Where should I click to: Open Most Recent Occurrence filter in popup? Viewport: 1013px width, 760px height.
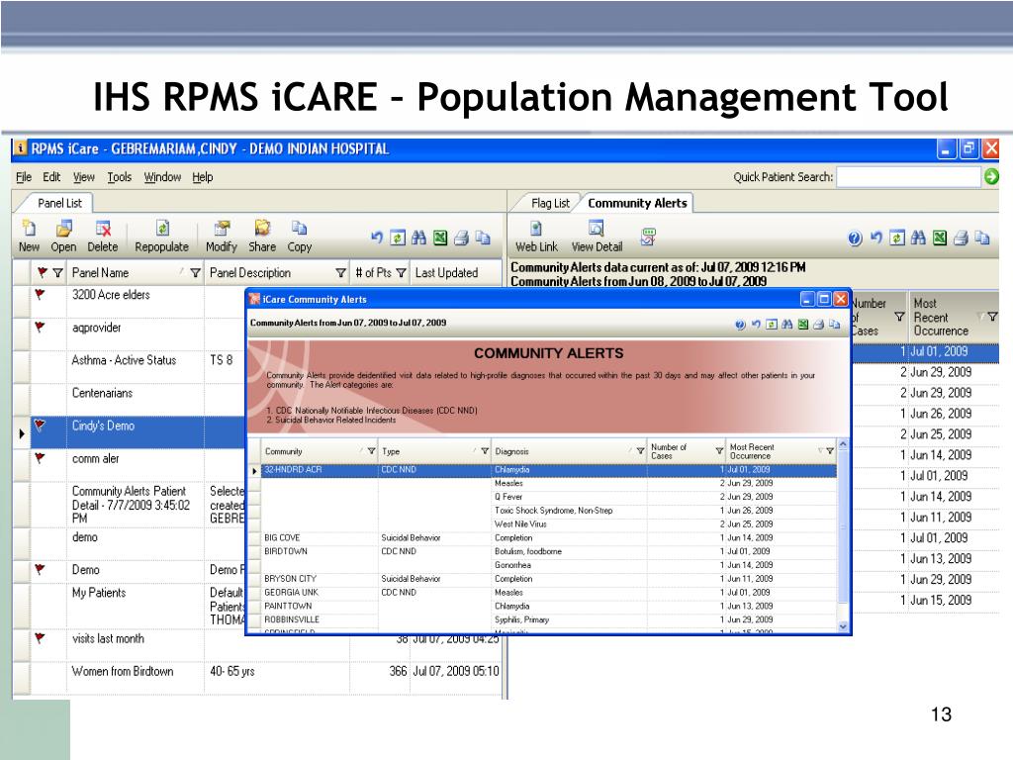click(830, 451)
